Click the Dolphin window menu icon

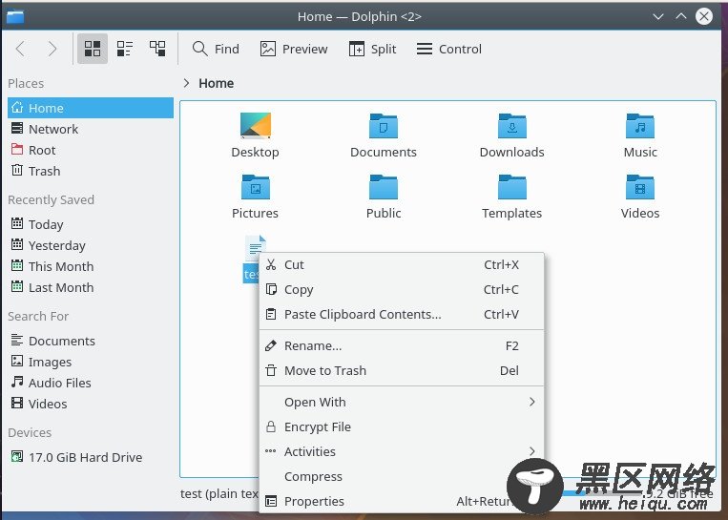pyautogui.click(x=15, y=17)
